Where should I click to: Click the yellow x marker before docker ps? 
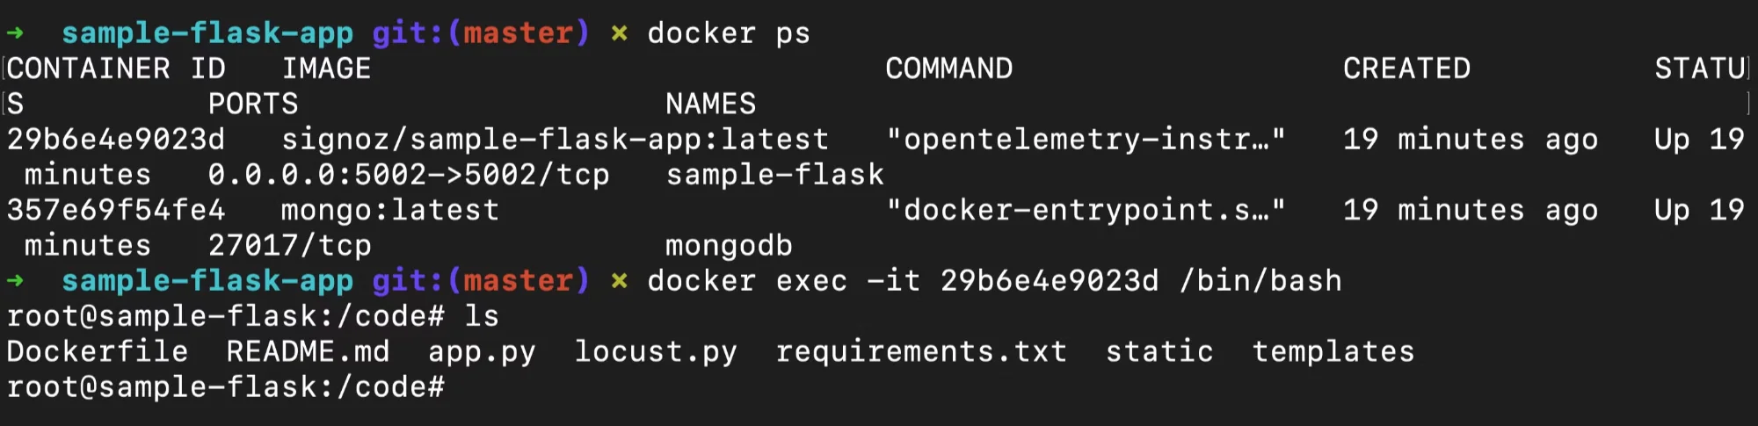pyautogui.click(x=619, y=33)
